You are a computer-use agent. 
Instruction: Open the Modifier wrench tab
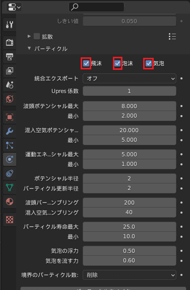point(10,131)
